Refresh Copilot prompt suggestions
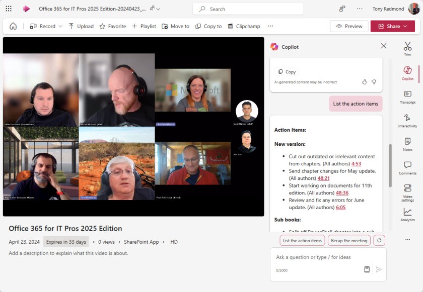The width and height of the screenshot is (423, 292). click(x=379, y=240)
